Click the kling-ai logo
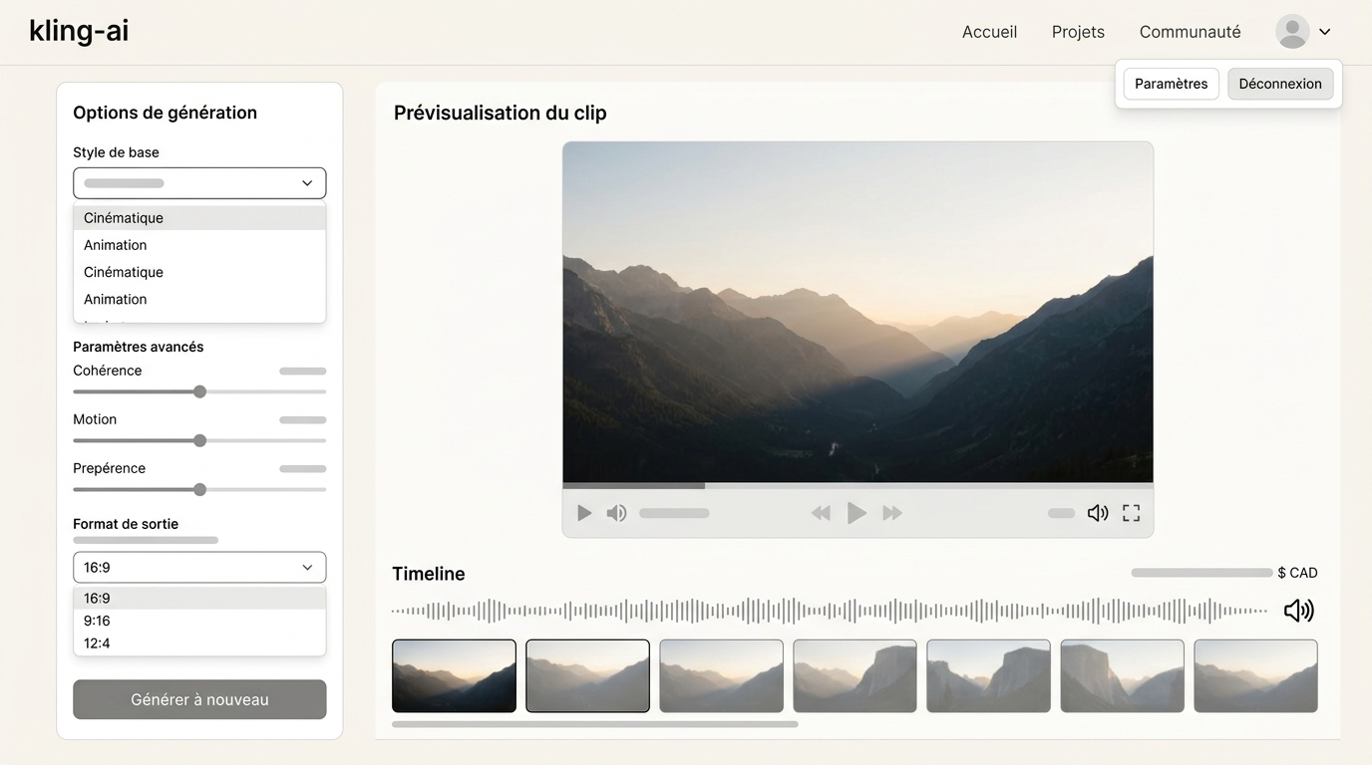Image resolution: width=1372 pixels, height=765 pixels. (x=79, y=31)
